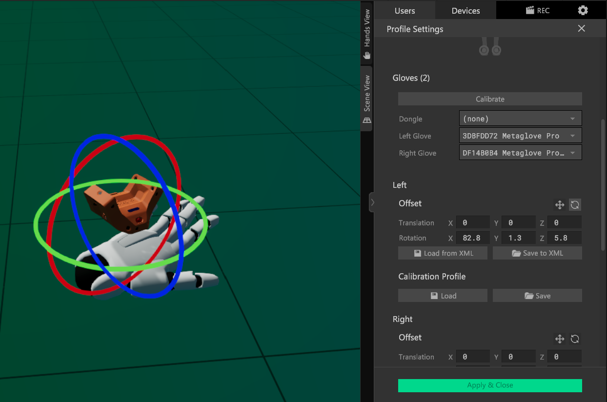The width and height of the screenshot is (607, 402).
Task: Switch to Scene View tab
Action: pyautogui.click(x=366, y=99)
